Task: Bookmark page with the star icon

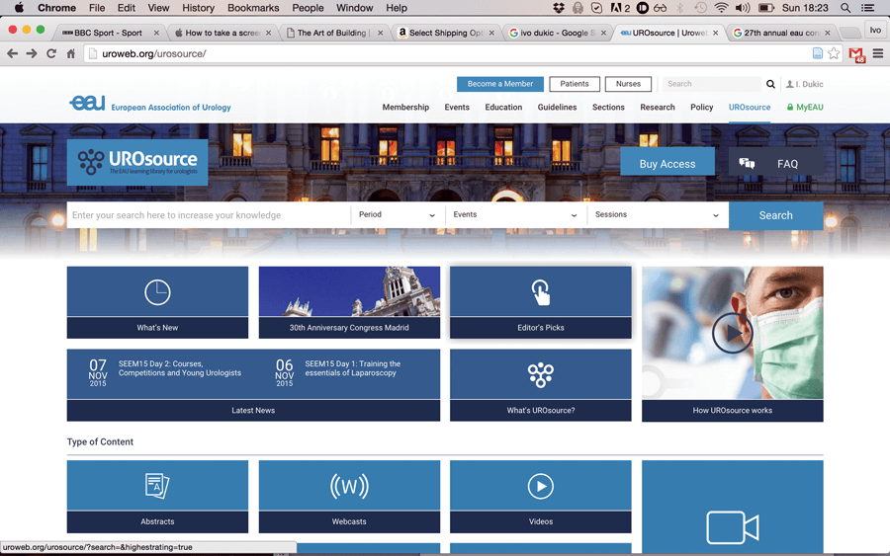Action: click(x=834, y=53)
